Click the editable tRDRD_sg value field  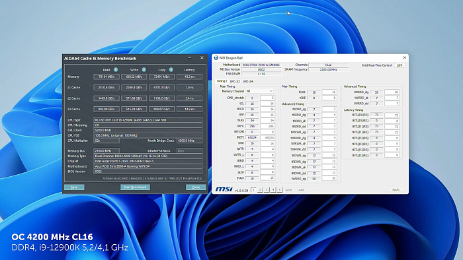[x=329, y=110]
